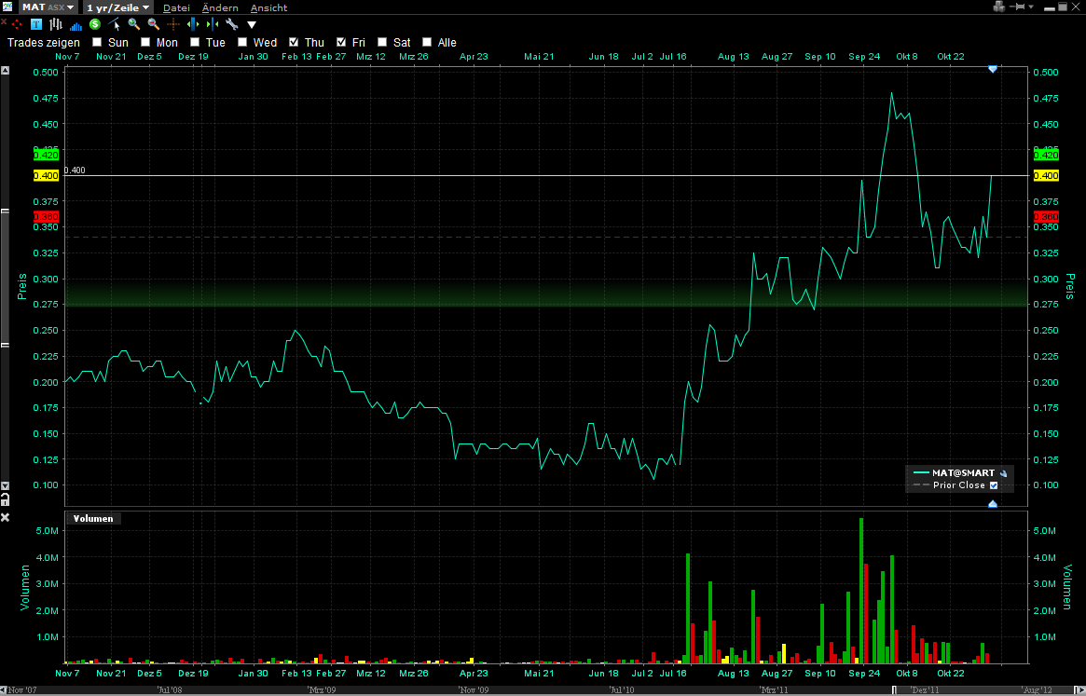Open the MAT ASX symbol dropdown
Viewport: 1086px width, 696px height.
[48, 7]
